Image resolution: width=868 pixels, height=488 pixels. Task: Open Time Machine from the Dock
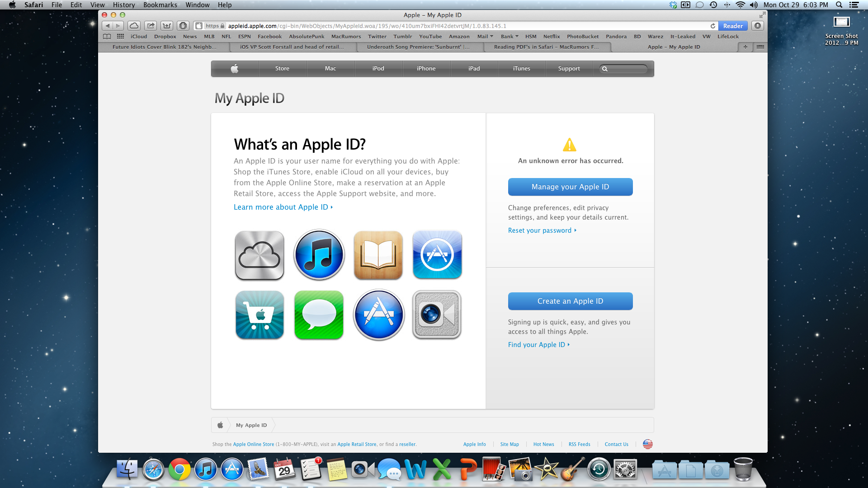pos(599,469)
